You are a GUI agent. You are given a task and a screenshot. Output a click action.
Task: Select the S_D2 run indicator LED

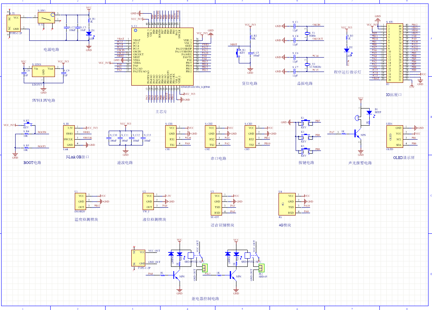(347, 50)
